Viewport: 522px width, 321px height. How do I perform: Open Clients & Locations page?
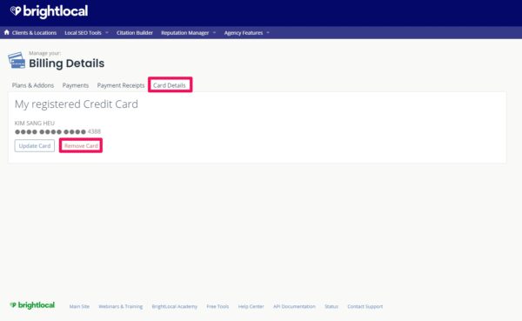34,33
